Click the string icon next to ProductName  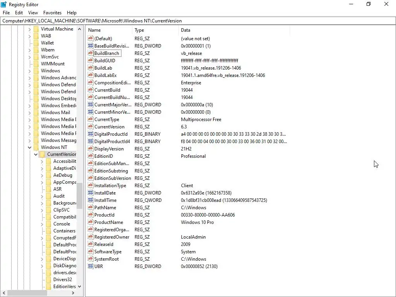(90, 222)
